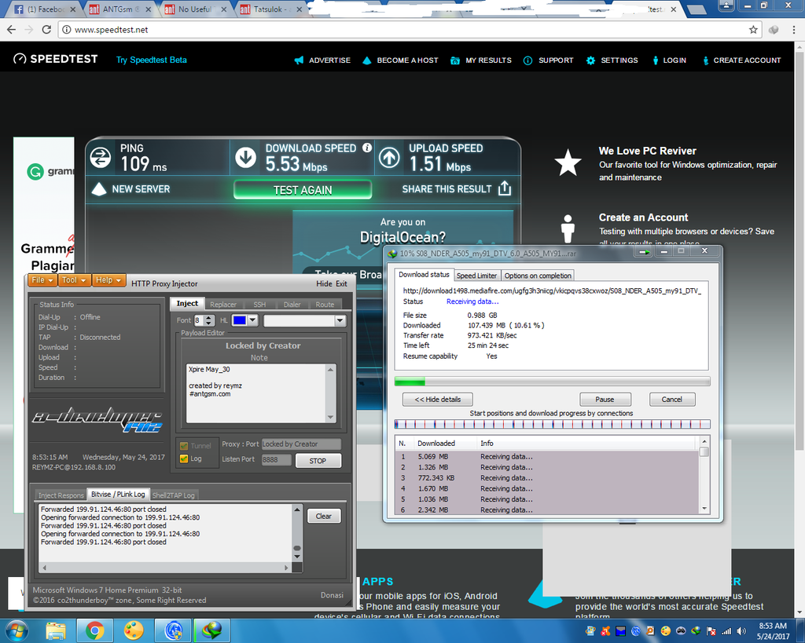Click the Windows Start button
Viewport: 805px width, 643px height.
(17, 630)
